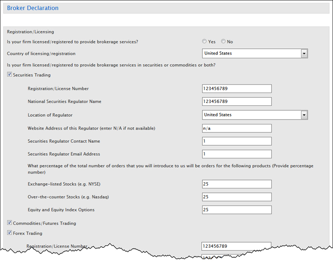Click the Securities Regulator Email Address field
The image size is (333, 262).
coord(236,154)
